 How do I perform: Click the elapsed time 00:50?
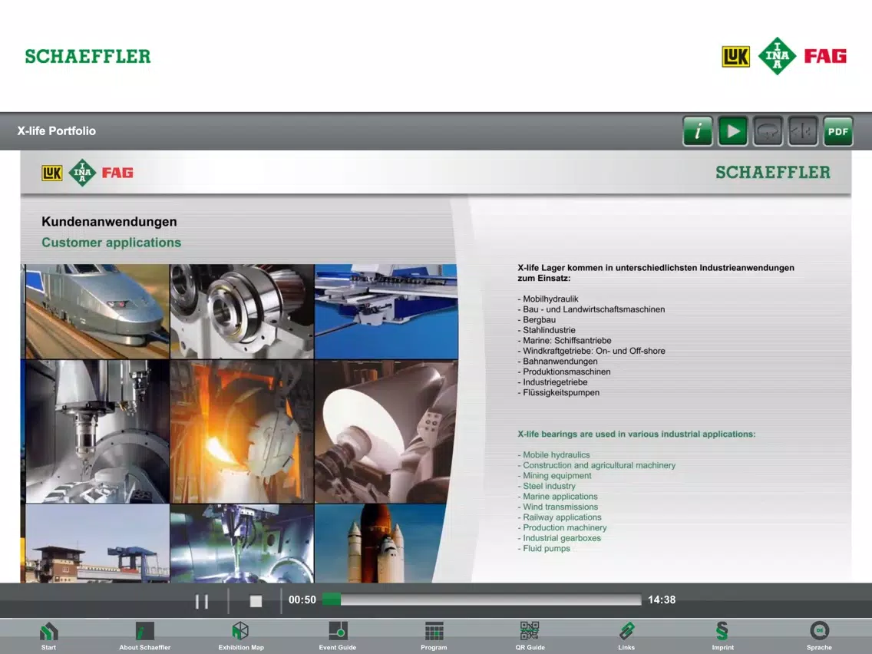tap(302, 600)
